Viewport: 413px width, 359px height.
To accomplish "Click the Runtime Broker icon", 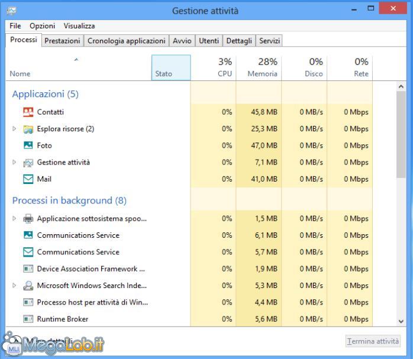I will (28, 319).
